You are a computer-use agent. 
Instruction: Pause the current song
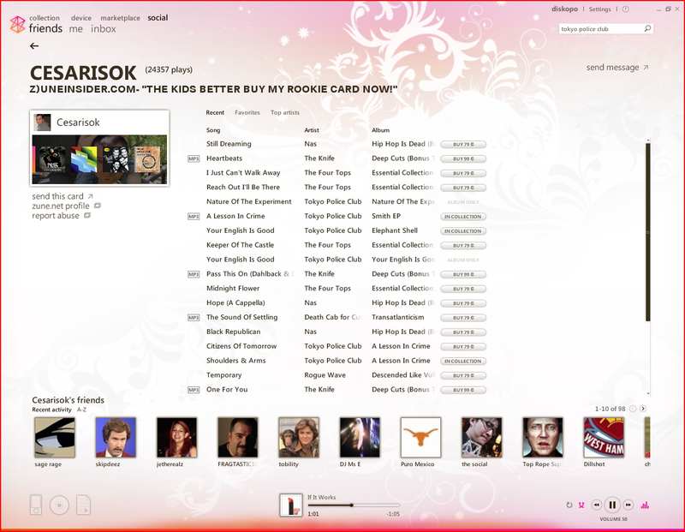click(x=612, y=505)
